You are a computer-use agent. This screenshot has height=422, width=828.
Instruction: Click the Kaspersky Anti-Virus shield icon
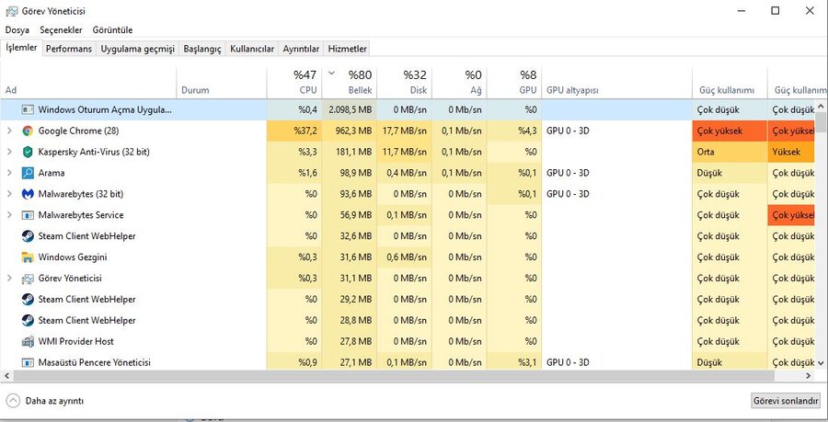(28, 152)
